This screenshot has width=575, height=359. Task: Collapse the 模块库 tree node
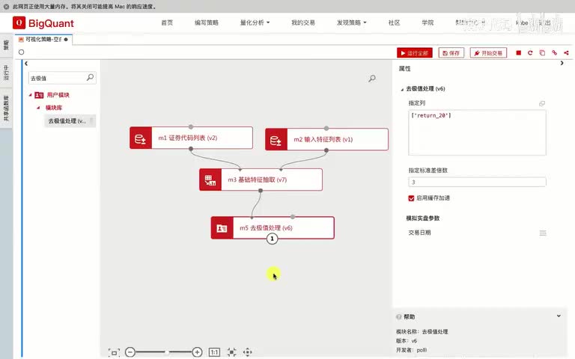click(x=38, y=108)
